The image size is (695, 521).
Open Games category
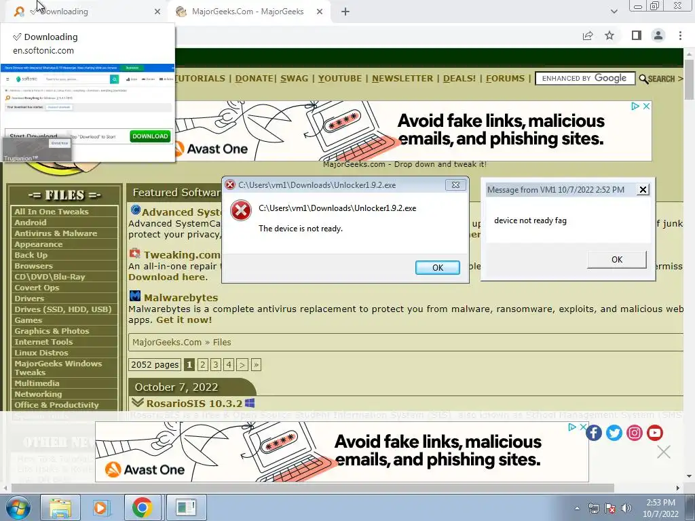pyautogui.click(x=28, y=320)
